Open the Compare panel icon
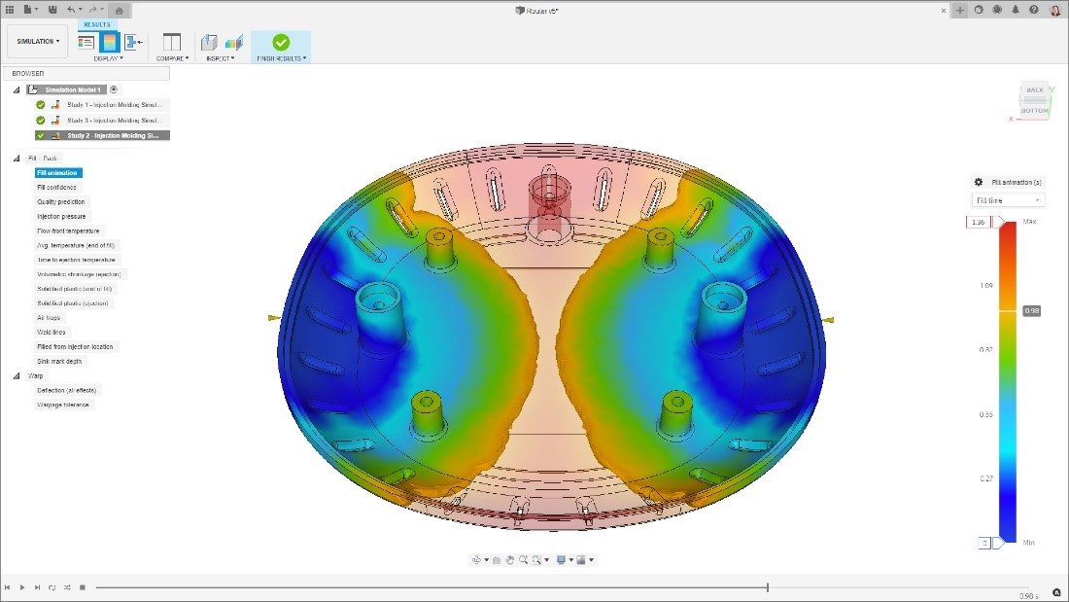 click(x=171, y=41)
